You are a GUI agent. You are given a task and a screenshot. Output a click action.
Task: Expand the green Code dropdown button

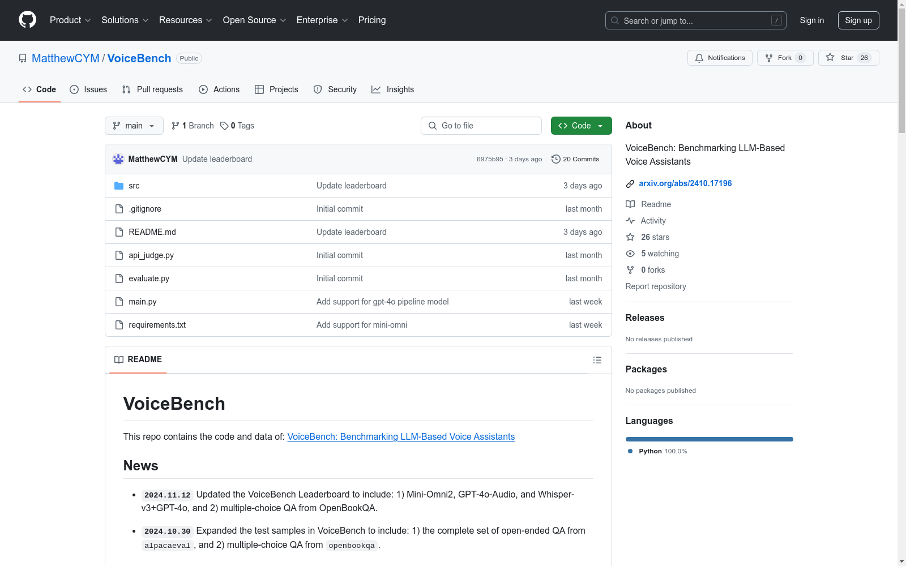pos(581,126)
